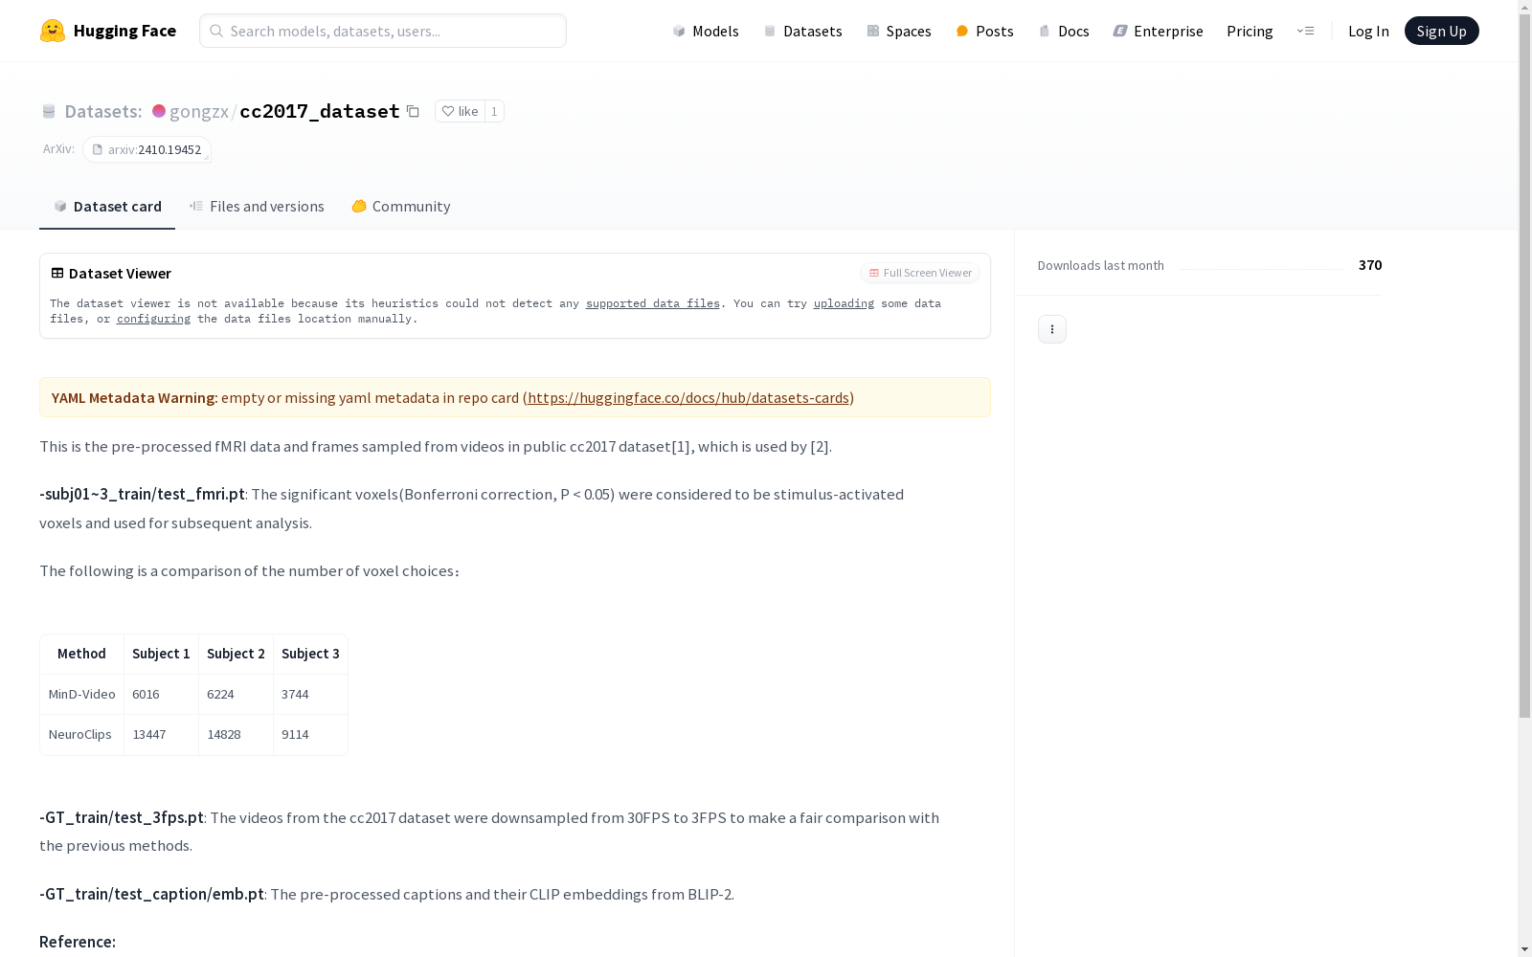The image size is (1532, 957).
Task: View the likes count of 1
Action: (494, 111)
